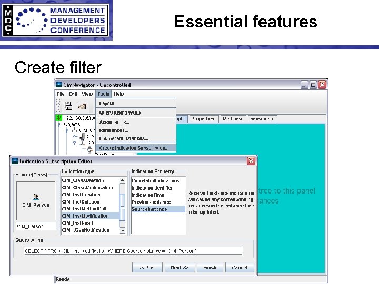Choose Layout from the Tools menu
Screen dimensions: 379x284
[x=136, y=103]
